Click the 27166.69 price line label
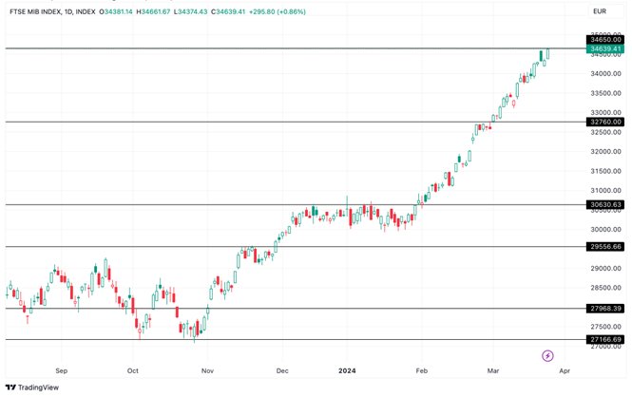Viewport: 632px width, 397px height. point(605,339)
